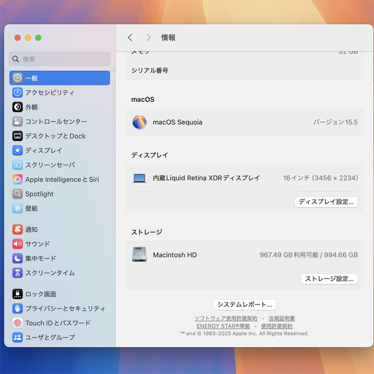This screenshot has width=374, height=374.
Task: Select スクリーンセーバ icon
Action: [17, 165]
